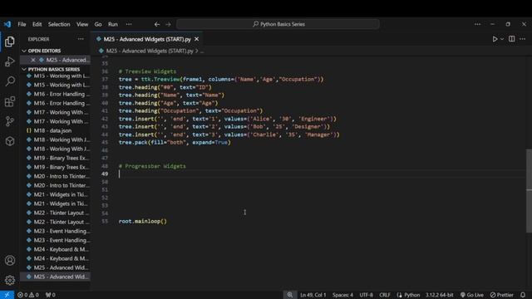Screen dimensions: 532x299
Task: Collapse the Python Basics Series folder
Action: (24, 69)
